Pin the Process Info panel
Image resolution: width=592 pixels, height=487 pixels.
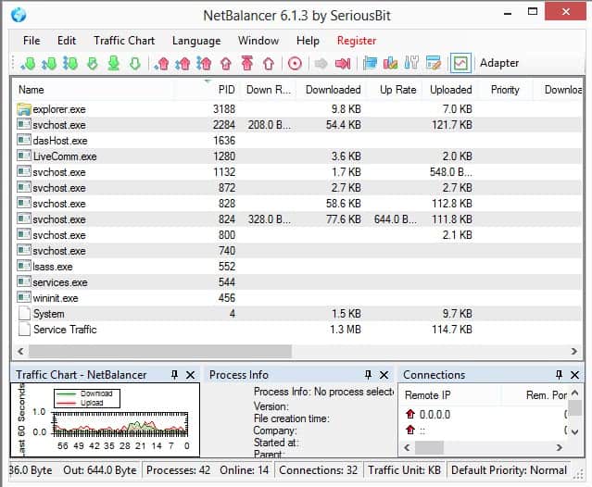pyautogui.click(x=368, y=375)
